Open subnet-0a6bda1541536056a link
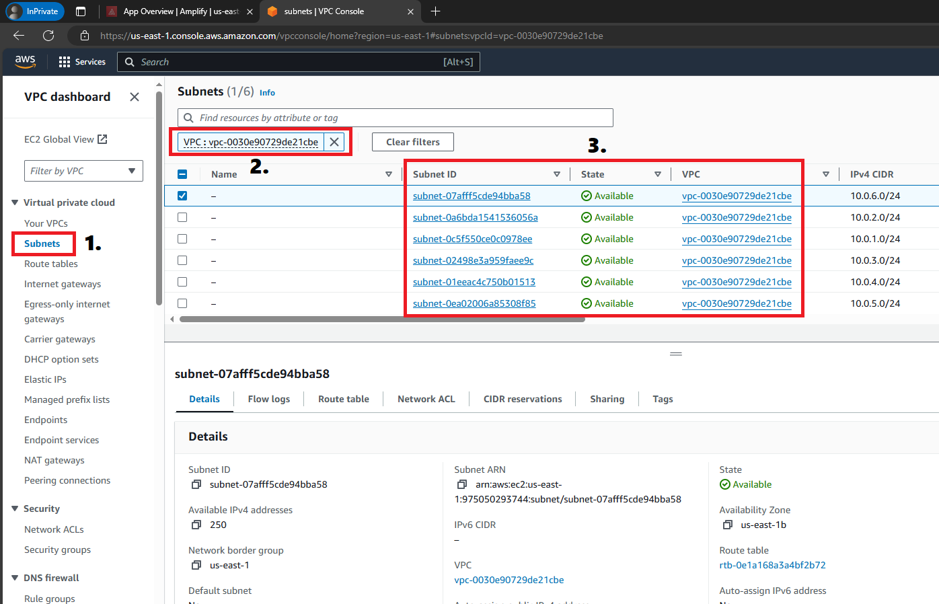 click(x=476, y=217)
